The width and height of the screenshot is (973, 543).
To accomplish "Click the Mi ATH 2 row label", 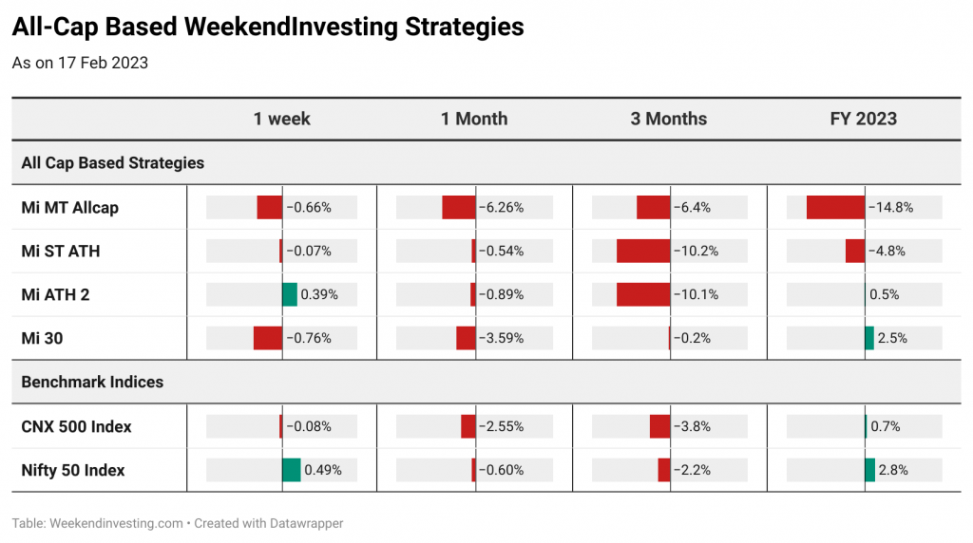I will (x=55, y=294).
